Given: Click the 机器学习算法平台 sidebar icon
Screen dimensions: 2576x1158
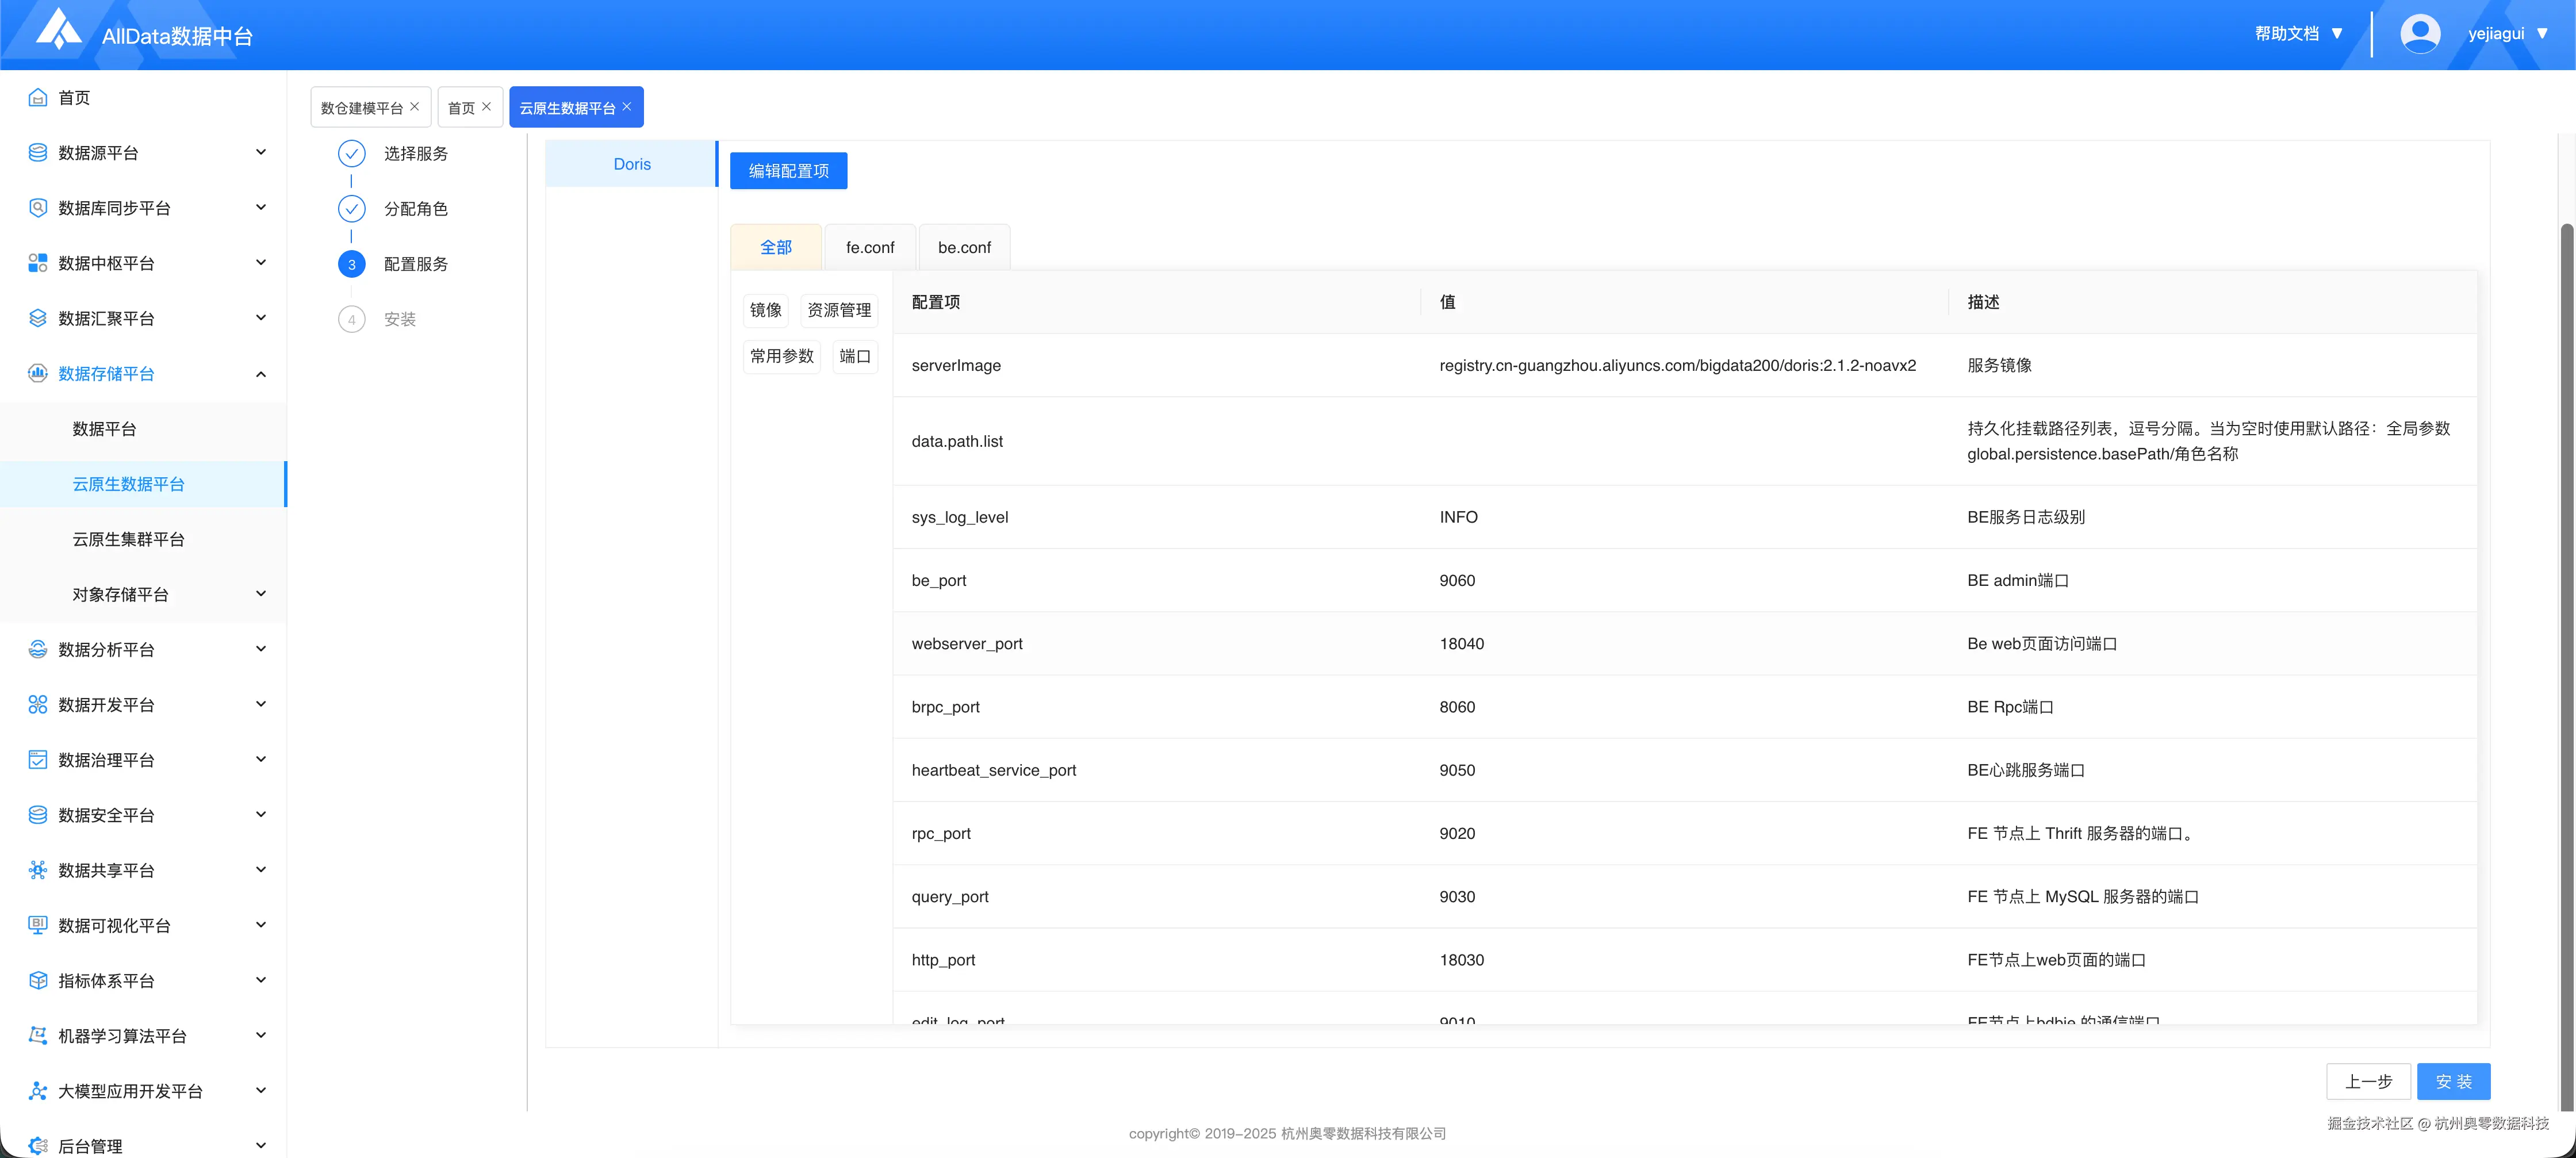Looking at the screenshot, I should pos(38,1036).
